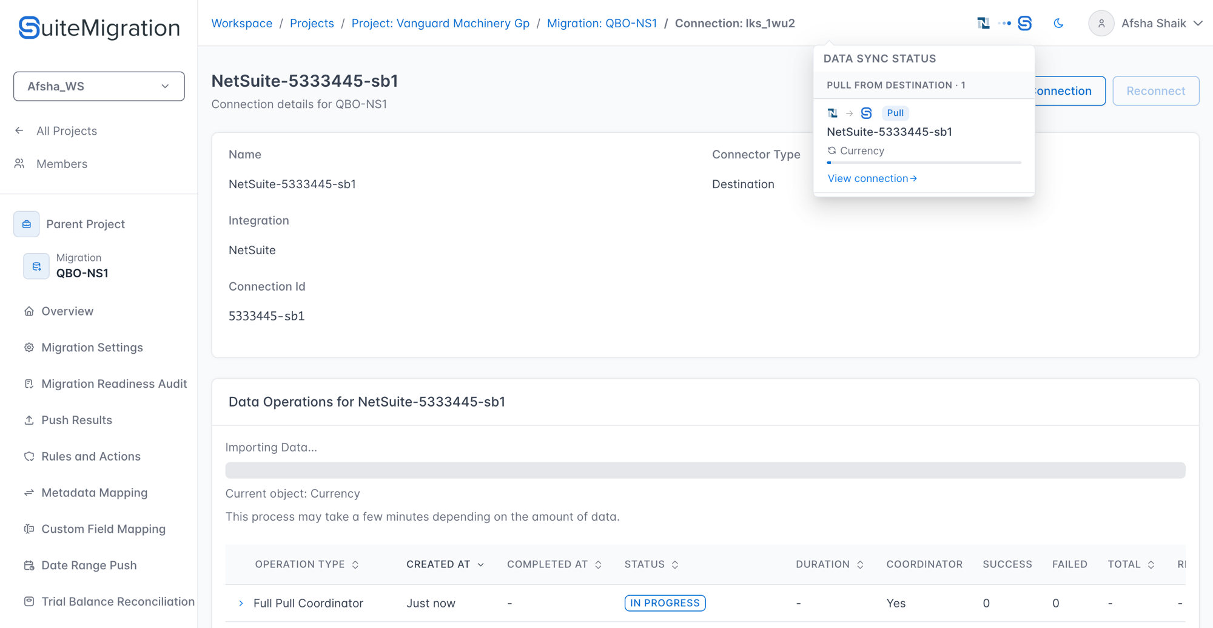1213x628 pixels.
Task: Navigate to Projects breadcrumb
Action: coord(312,23)
